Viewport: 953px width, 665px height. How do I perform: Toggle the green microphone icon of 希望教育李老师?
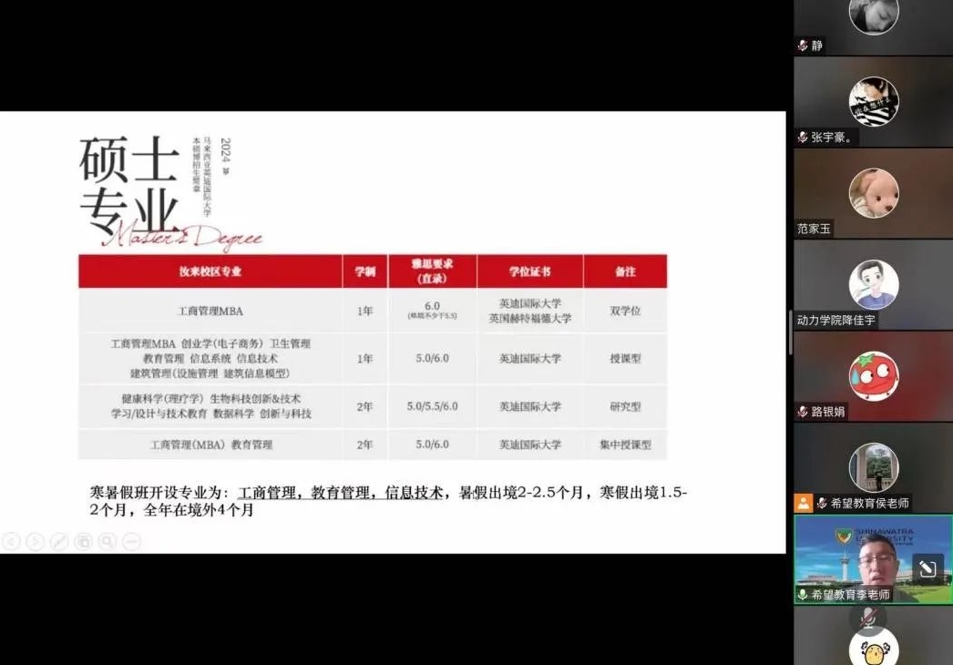point(803,594)
